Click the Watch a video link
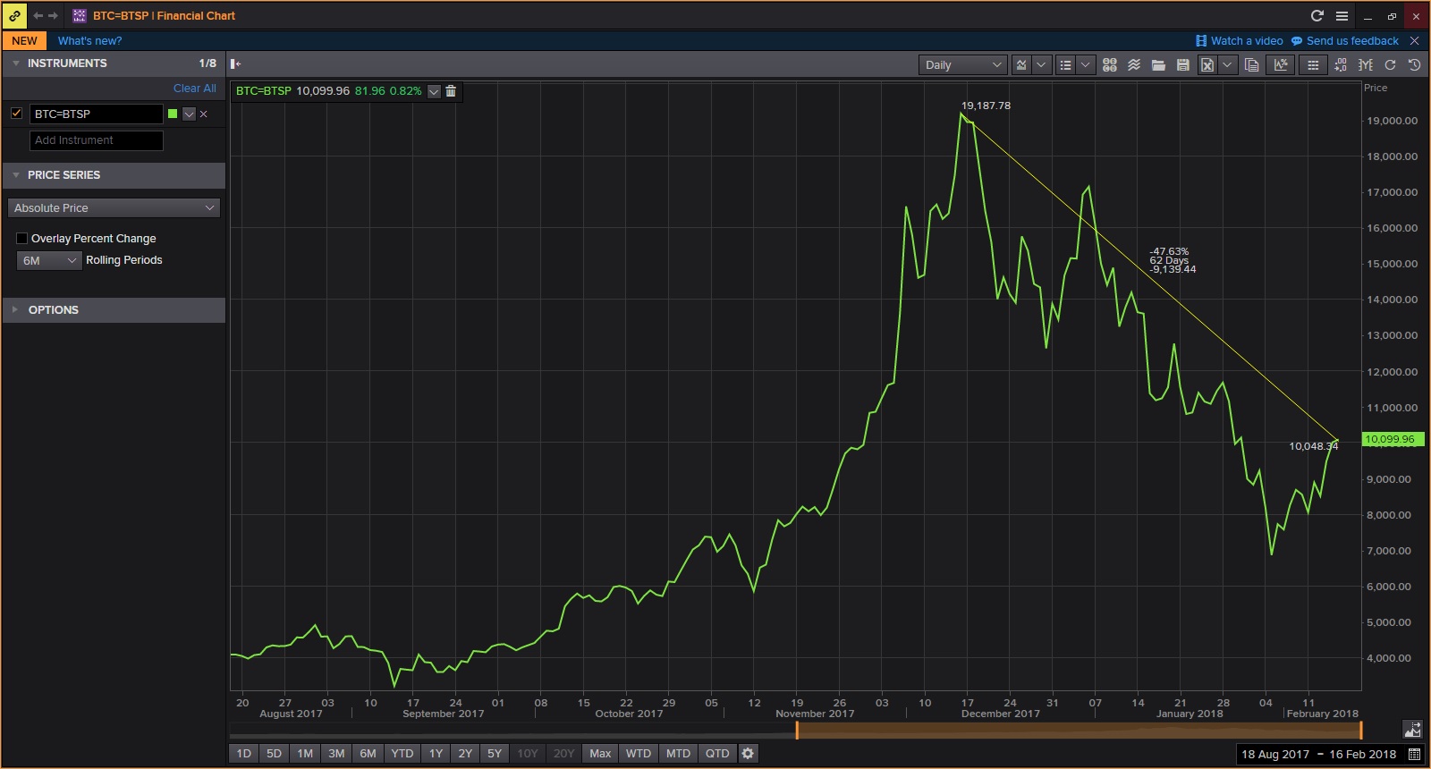Viewport: 1431px width, 769px height. 1240,41
